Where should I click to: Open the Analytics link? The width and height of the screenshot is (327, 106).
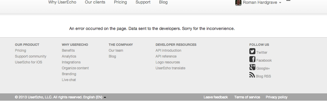point(69,56)
